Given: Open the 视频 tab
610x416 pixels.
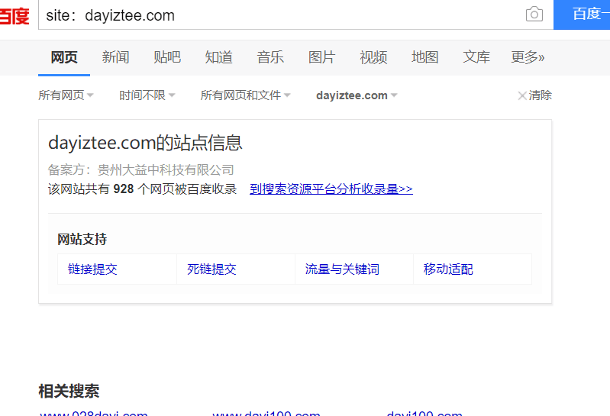Looking at the screenshot, I should click(373, 57).
